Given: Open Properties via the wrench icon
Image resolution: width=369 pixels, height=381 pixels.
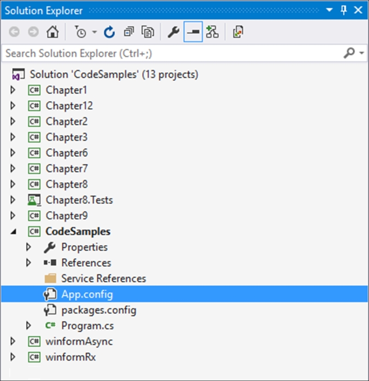Looking at the screenshot, I should coord(173,32).
